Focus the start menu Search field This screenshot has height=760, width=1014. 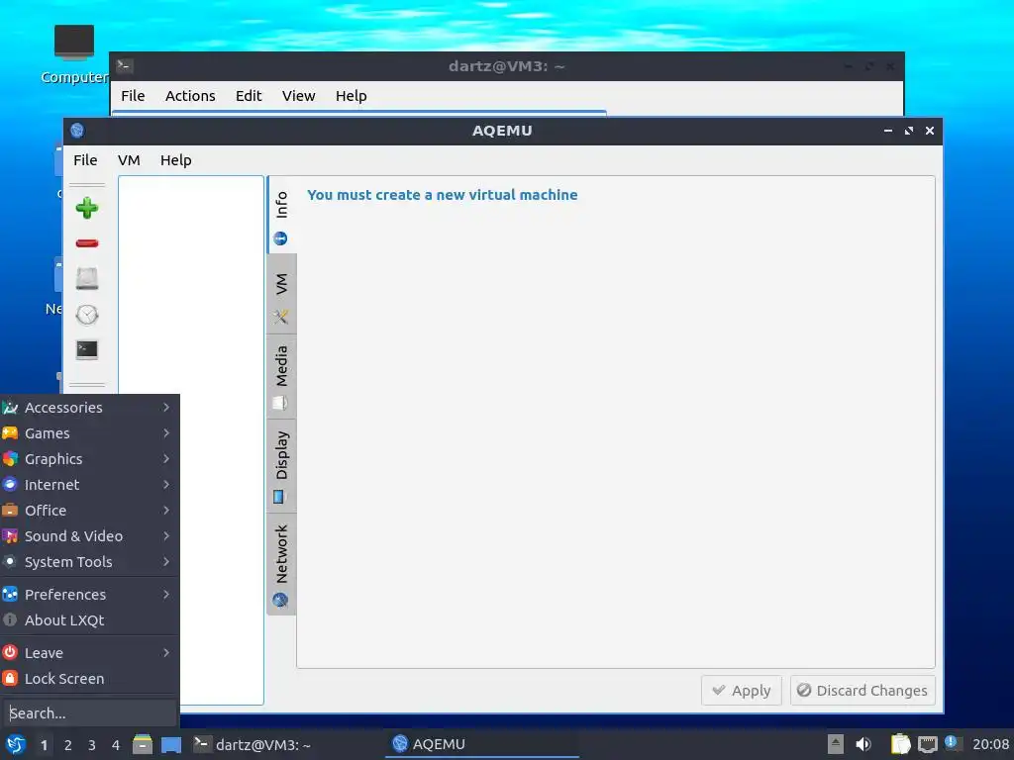coord(89,712)
